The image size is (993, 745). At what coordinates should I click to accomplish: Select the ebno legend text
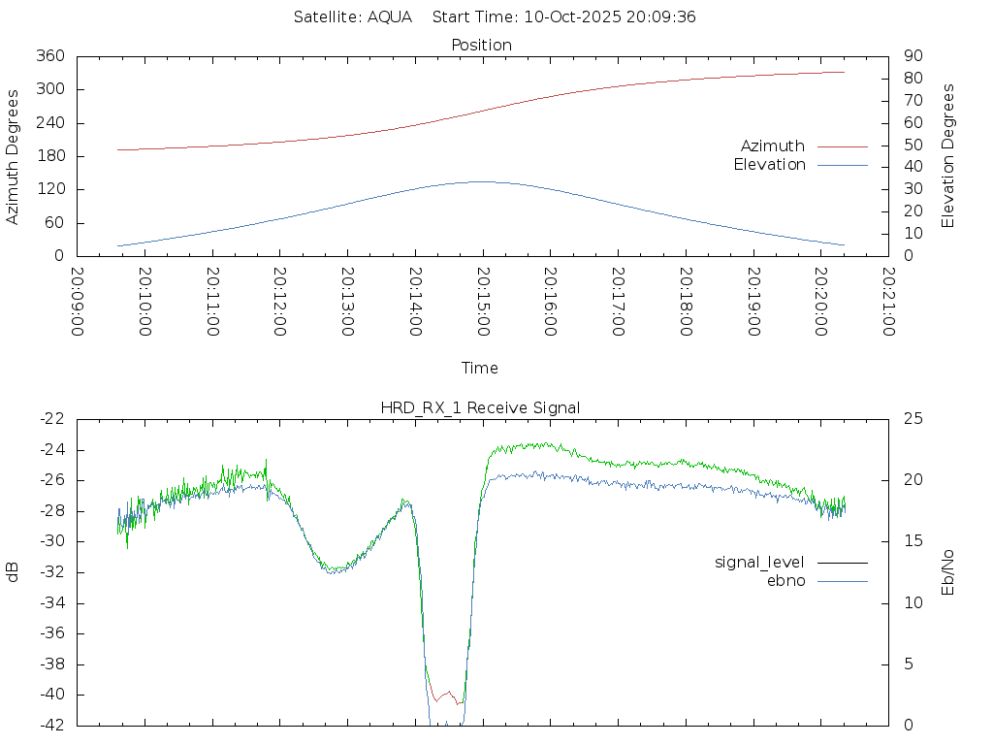click(x=785, y=581)
